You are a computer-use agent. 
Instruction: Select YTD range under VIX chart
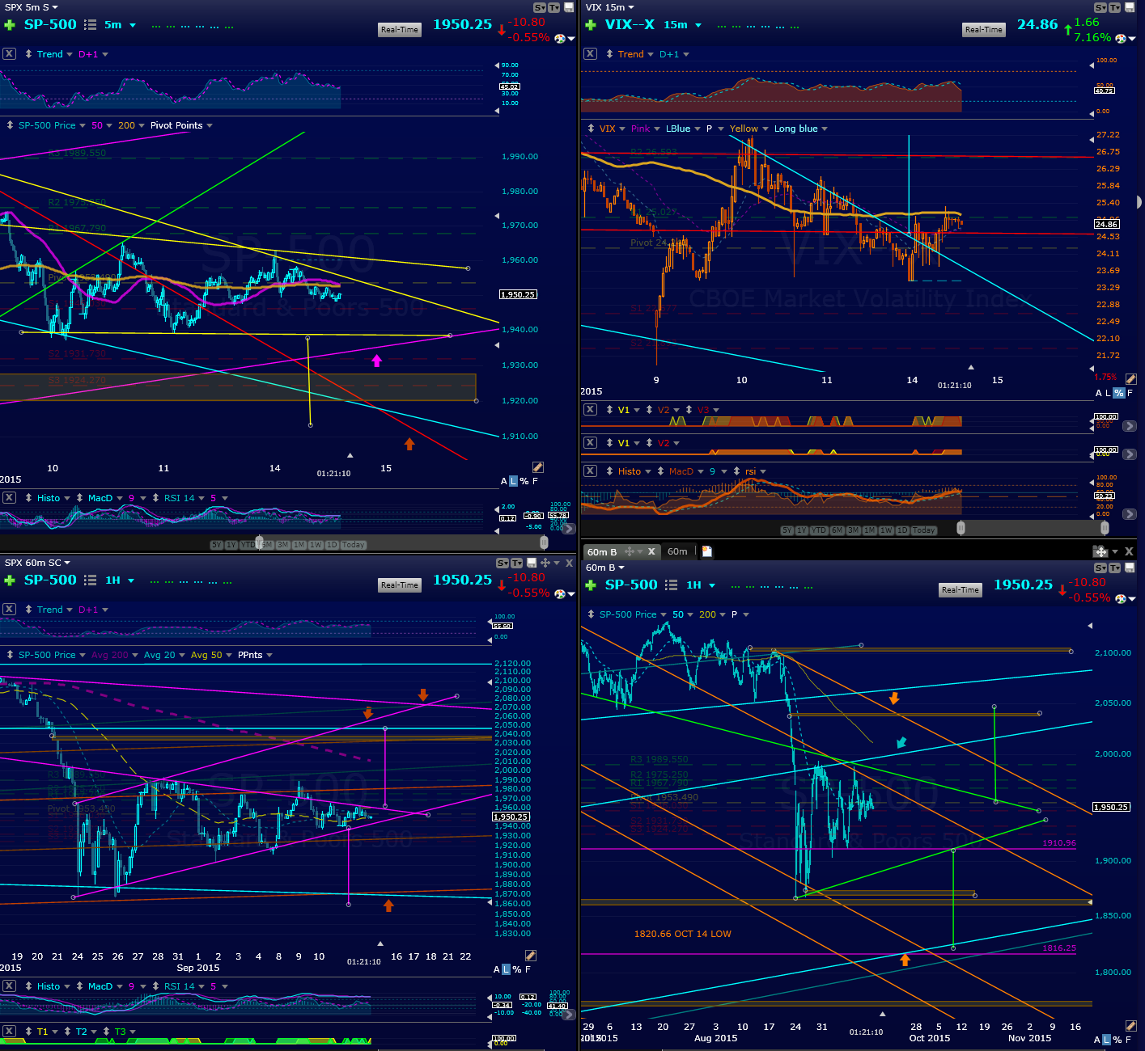818,530
